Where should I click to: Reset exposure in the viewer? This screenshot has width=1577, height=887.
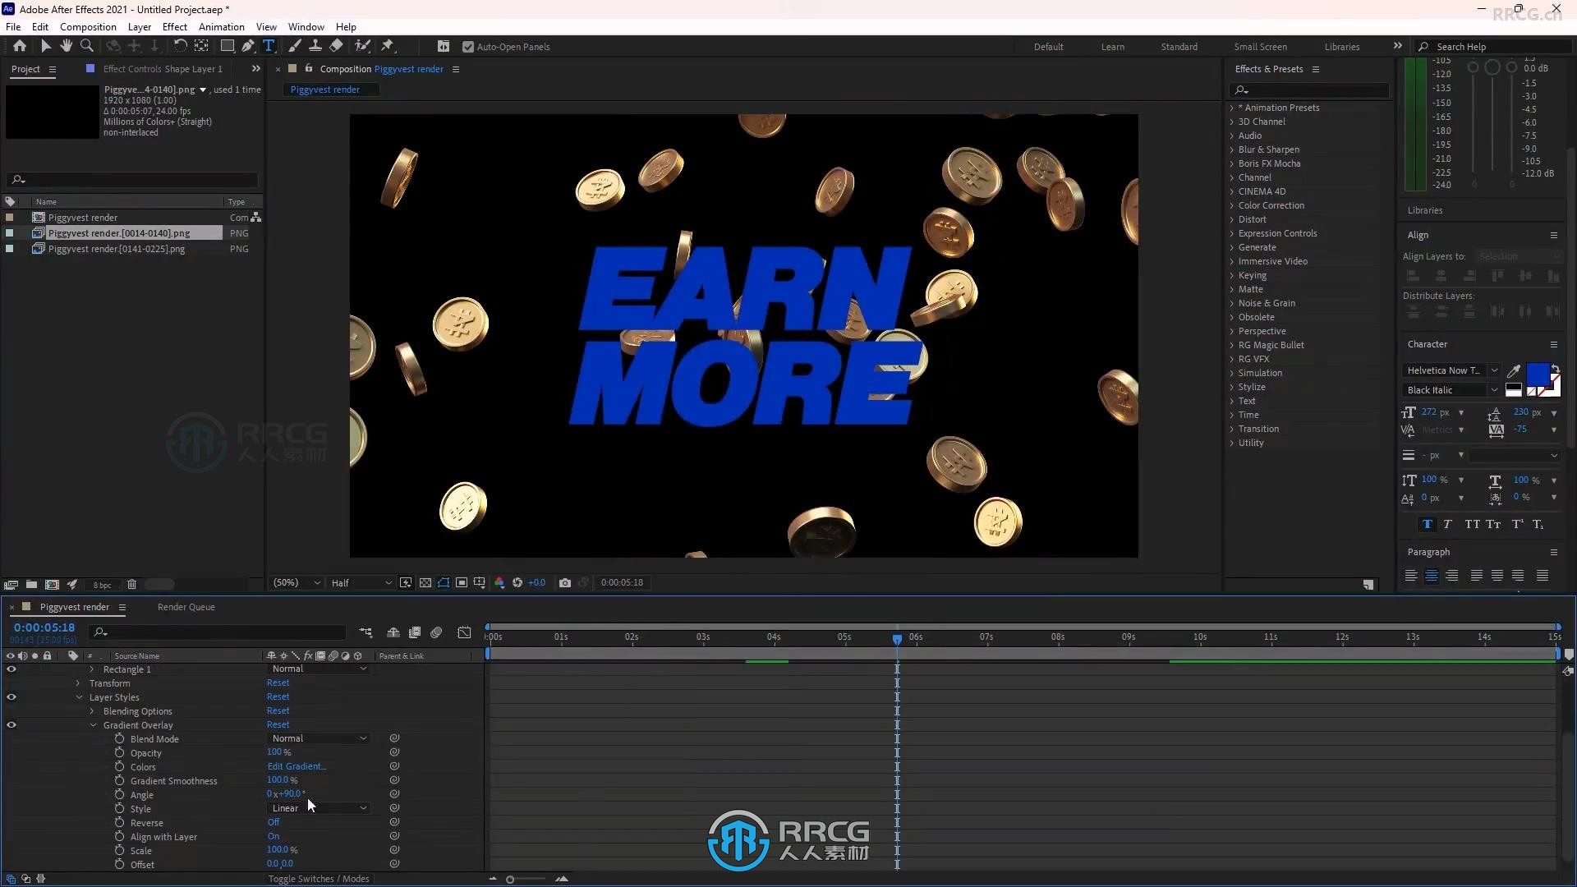click(x=517, y=583)
